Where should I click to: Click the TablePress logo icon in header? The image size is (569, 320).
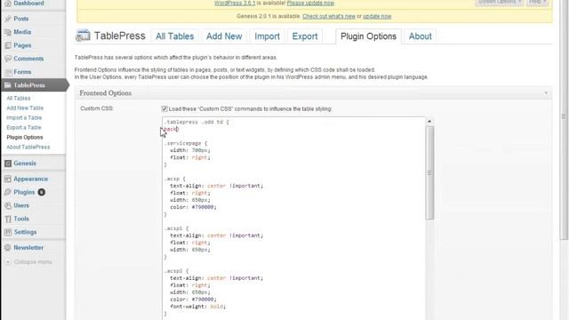tap(83, 36)
